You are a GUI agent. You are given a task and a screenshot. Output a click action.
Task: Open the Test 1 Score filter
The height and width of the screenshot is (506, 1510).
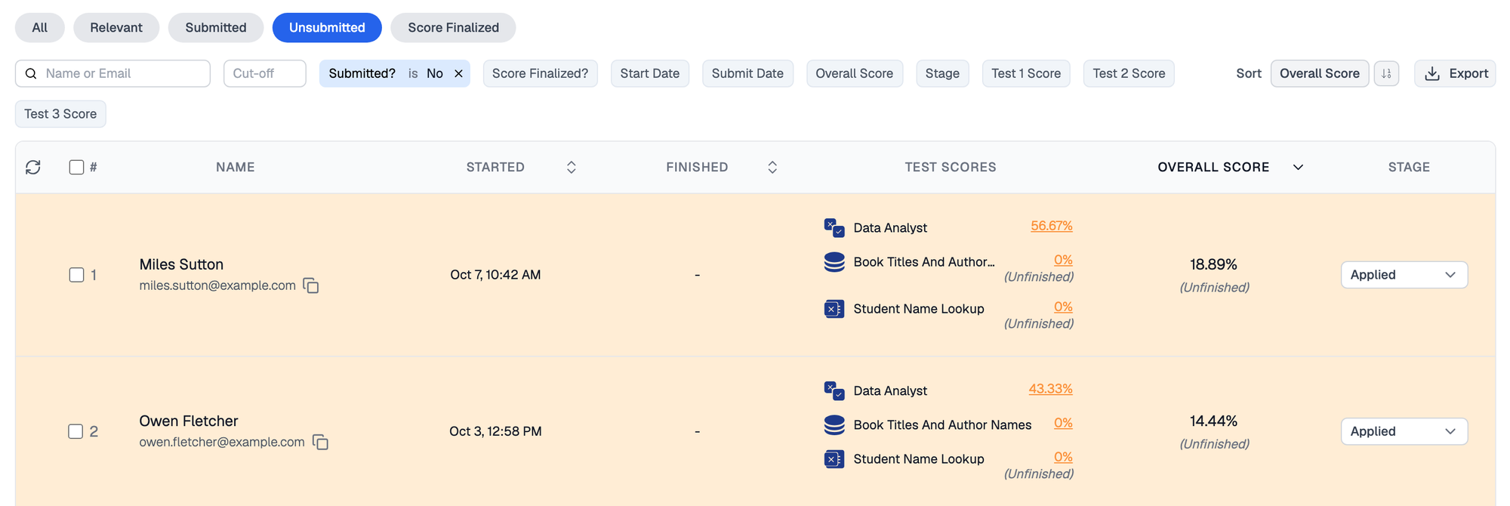[1026, 73]
